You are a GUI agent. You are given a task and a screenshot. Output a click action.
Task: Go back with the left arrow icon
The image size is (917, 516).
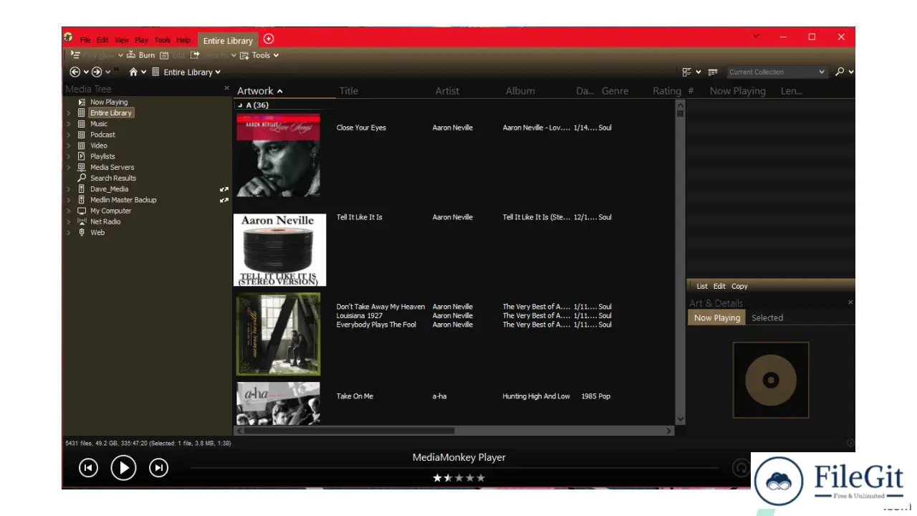[x=75, y=72]
